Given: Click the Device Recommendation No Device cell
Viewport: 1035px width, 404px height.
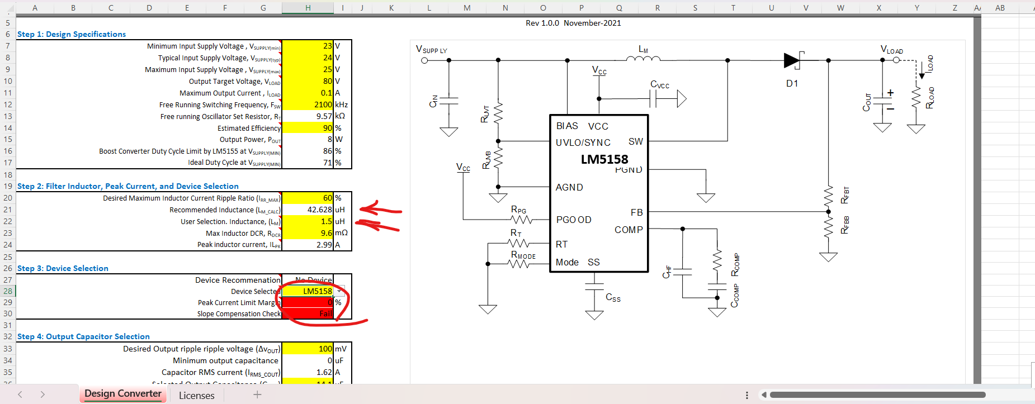Looking at the screenshot, I should click(308, 280).
